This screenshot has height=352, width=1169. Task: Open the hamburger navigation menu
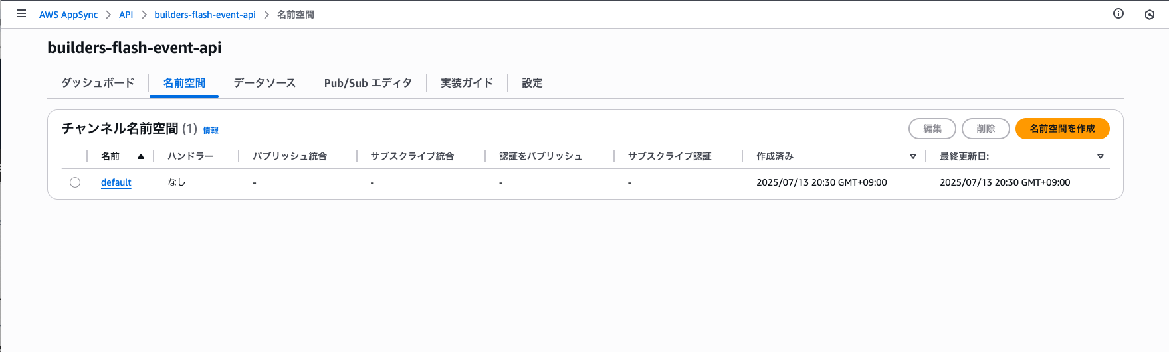pyautogui.click(x=21, y=13)
